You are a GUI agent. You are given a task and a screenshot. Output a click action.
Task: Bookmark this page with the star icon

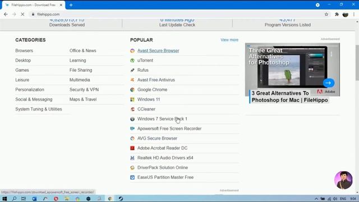[x=326, y=14]
